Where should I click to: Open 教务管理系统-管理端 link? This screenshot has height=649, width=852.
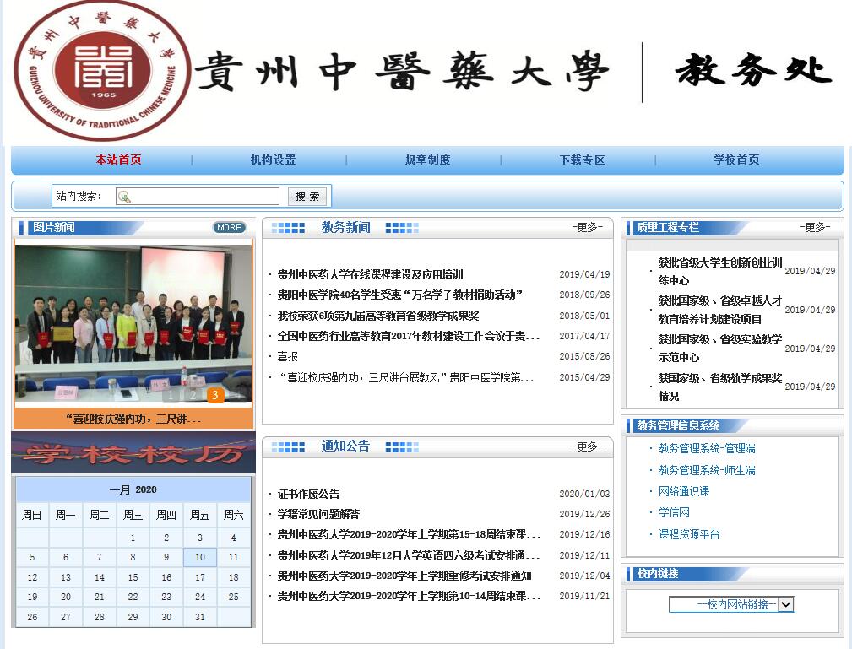[x=707, y=448]
